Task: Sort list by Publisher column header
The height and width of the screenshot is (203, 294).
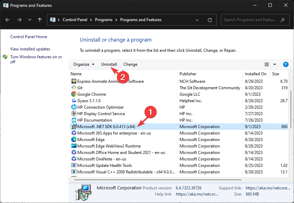Action: coord(188,74)
